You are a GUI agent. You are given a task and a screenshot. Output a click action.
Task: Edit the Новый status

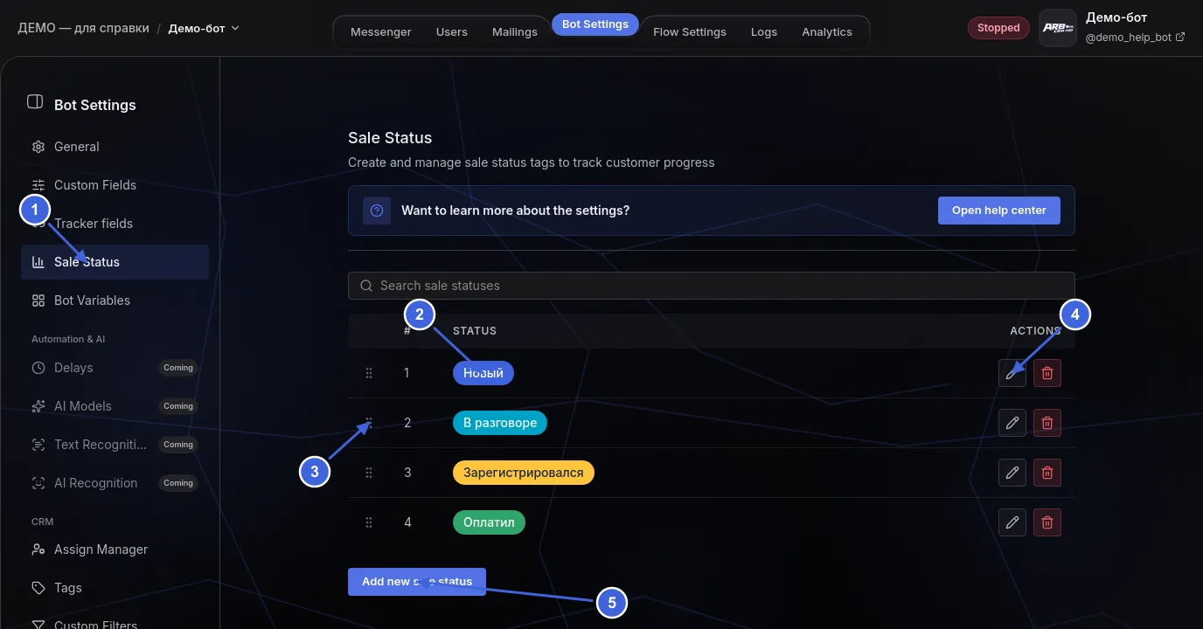[1012, 373]
